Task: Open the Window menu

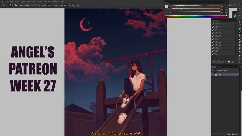Action: pyautogui.click(x=56, y=2)
